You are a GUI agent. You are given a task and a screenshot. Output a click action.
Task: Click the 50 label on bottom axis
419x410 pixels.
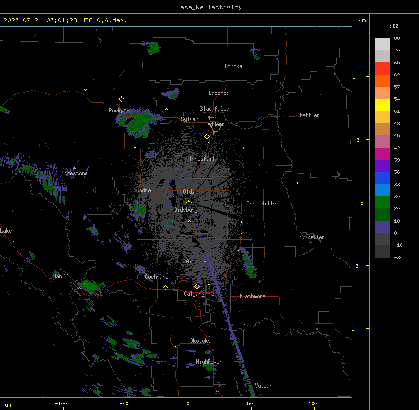click(x=250, y=403)
